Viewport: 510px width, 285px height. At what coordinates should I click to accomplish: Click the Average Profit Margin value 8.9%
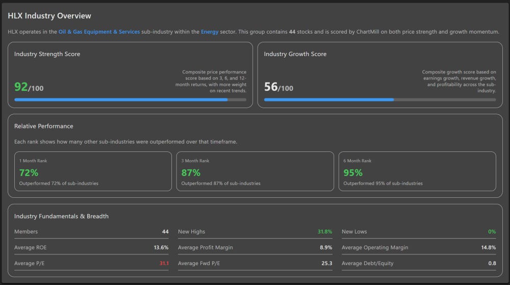pos(326,247)
